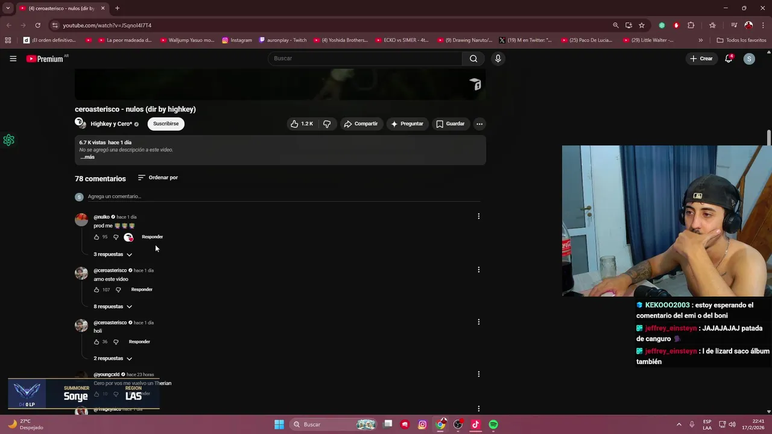Subscribe with the Suscribirse button
Viewport: 772px width, 434px height.
tap(166, 124)
